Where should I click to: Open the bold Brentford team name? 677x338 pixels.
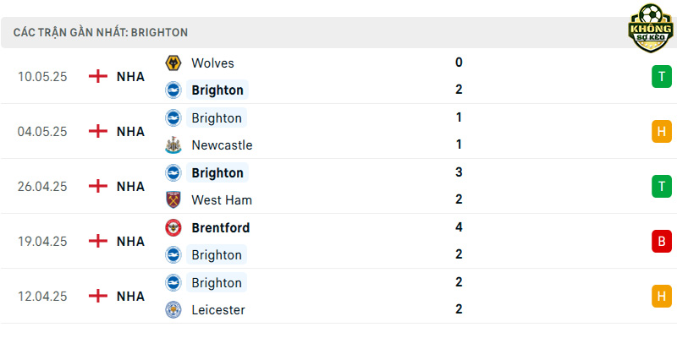tap(221, 227)
